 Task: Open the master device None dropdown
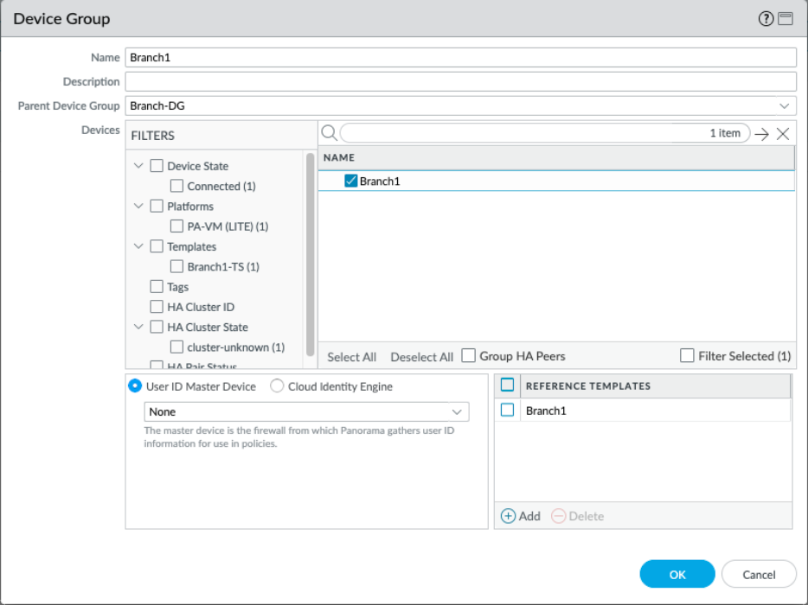(457, 412)
